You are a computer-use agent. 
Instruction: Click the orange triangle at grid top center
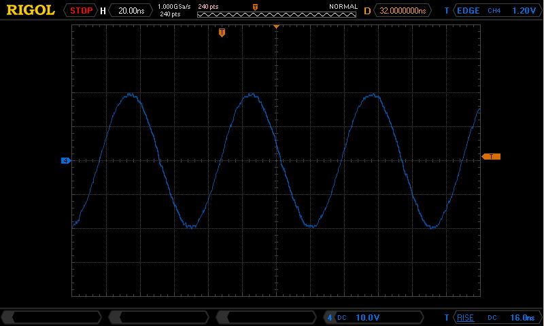pyautogui.click(x=276, y=26)
